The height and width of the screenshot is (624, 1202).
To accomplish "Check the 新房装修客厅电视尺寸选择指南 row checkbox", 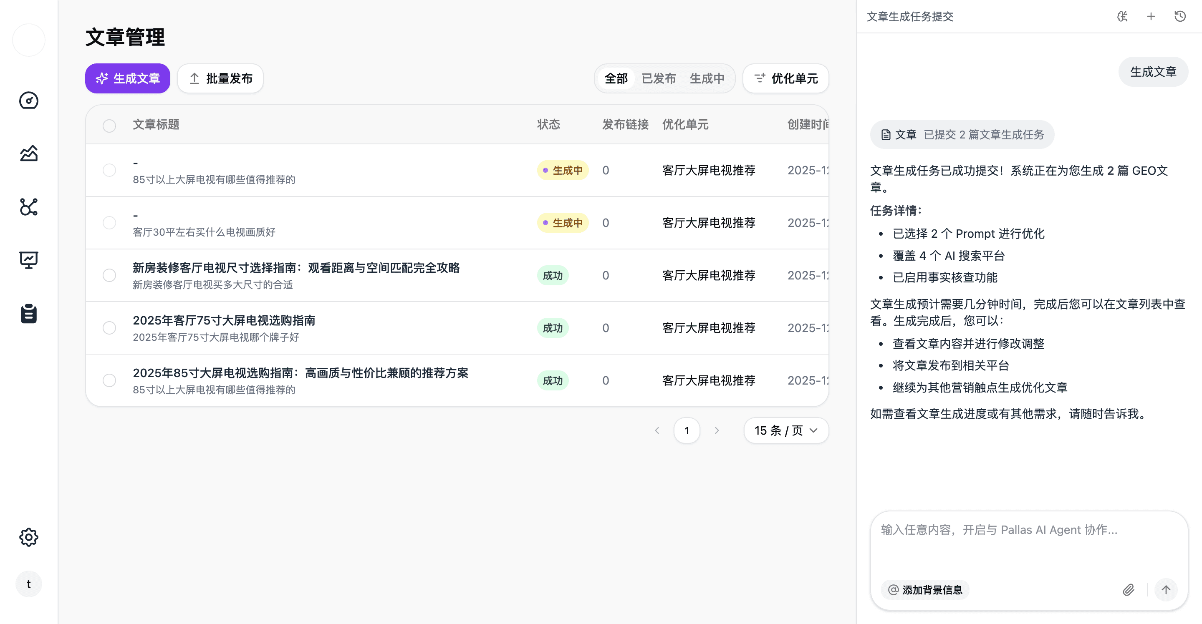I will point(109,275).
